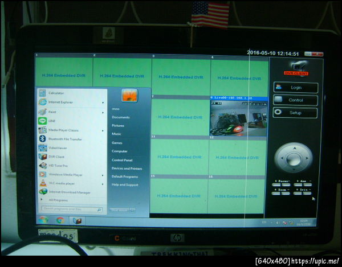Launch Internet Explorer from Start menu
The width and height of the screenshot is (342, 267).
tap(72, 102)
